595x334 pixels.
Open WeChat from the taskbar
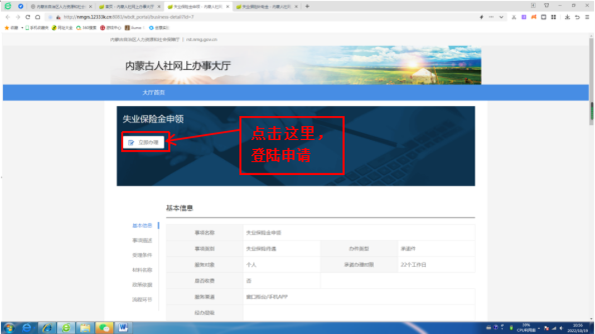104,327
